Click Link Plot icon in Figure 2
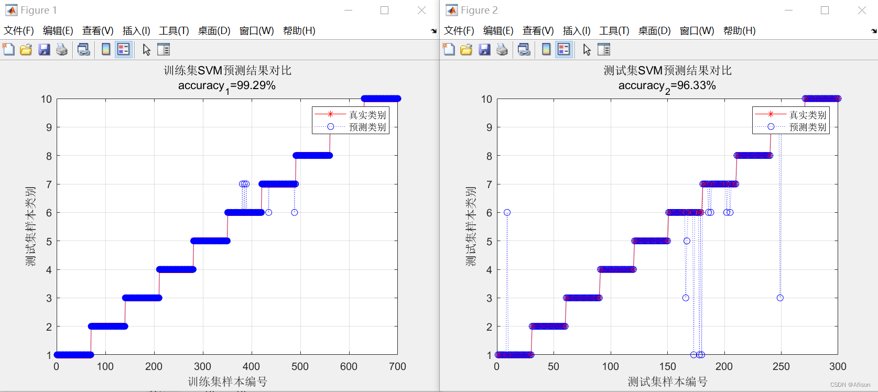The image size is (878, 392). 524,50
